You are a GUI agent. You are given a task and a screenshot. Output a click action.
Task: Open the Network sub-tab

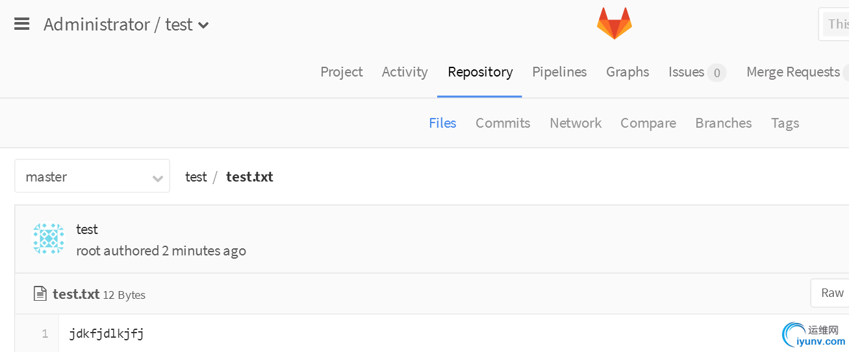click(576, 123)
